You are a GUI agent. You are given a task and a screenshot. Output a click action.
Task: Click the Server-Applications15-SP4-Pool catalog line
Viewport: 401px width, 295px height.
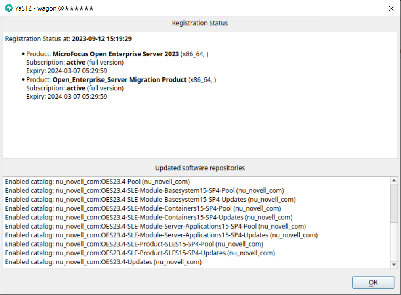(x=156, y=226)
